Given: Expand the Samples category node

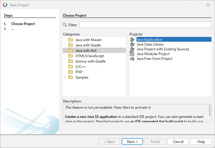Looking at the screenshot, I should [x=65, y=77].
